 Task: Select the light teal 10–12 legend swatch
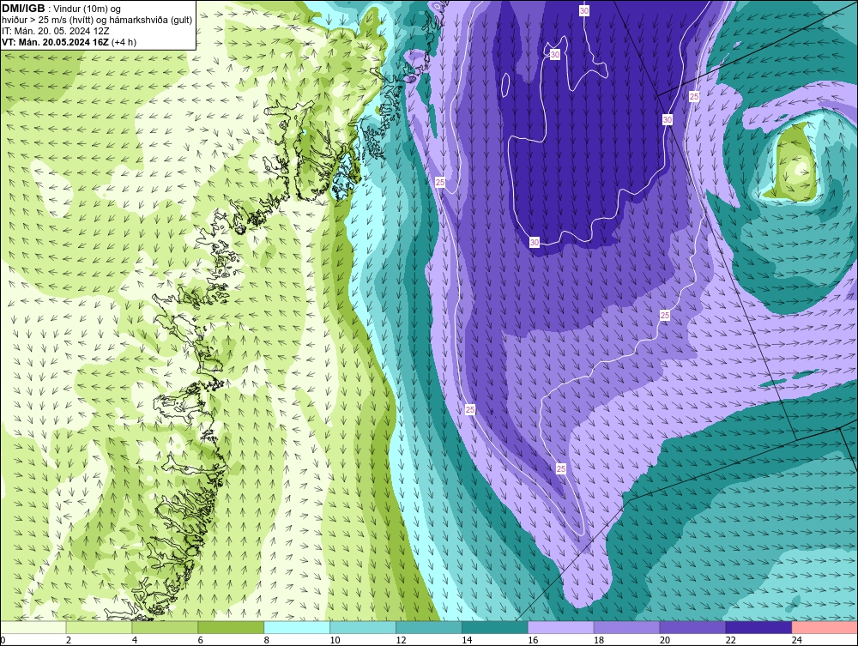(x=363, y=627)
